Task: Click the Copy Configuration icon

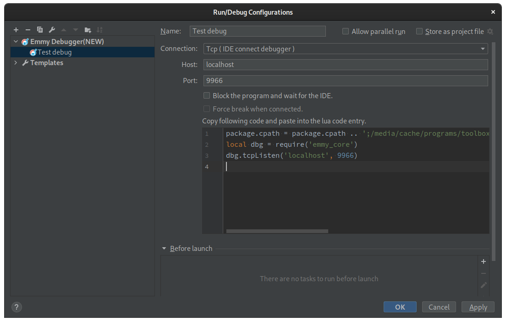Action: point(40,30)
